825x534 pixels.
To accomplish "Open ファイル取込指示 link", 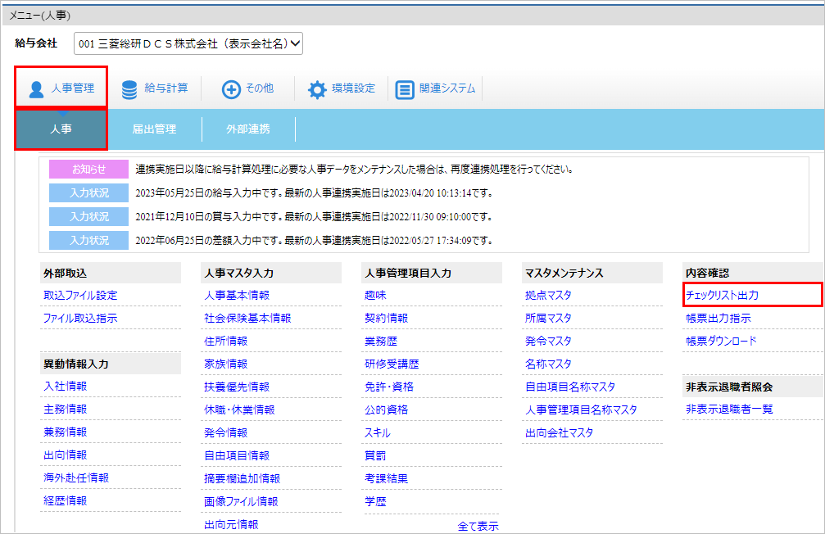I will 80,319.
